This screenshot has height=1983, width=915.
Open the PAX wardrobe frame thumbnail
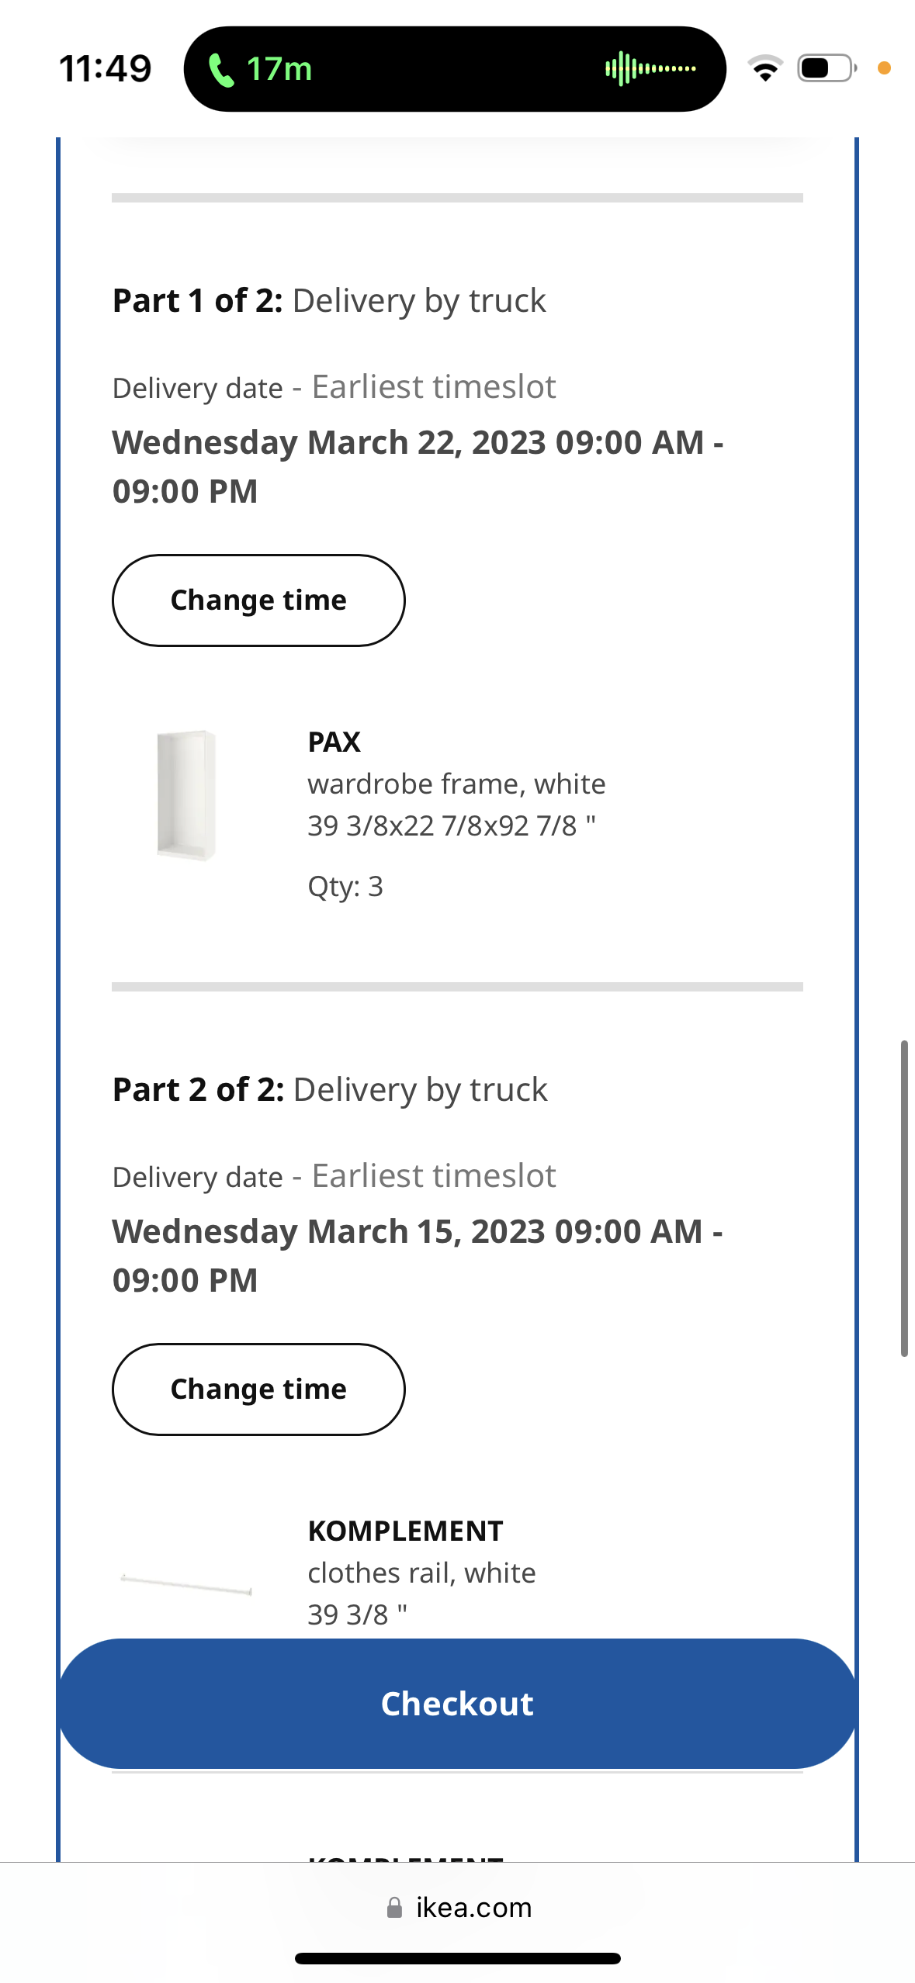tap(186, 795)
